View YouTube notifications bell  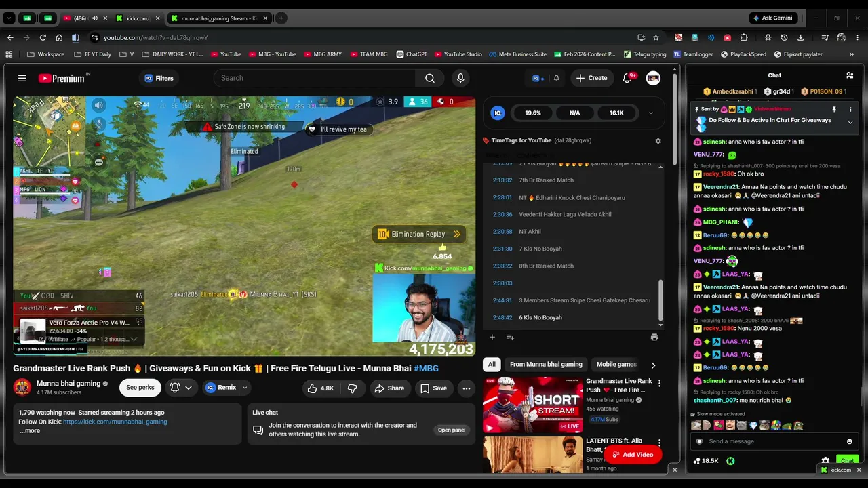point(627,78)
